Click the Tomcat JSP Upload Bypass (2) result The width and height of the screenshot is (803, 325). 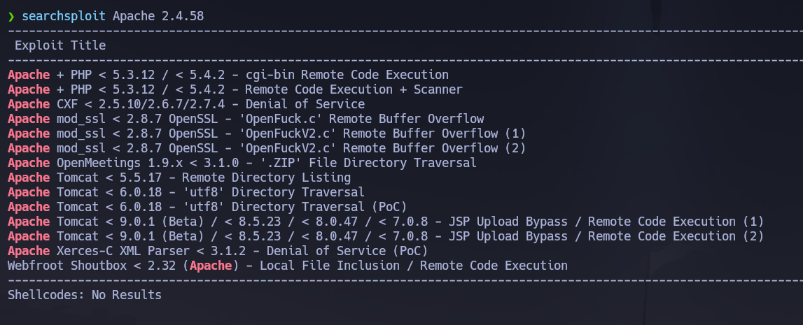(x=386, y=236)
